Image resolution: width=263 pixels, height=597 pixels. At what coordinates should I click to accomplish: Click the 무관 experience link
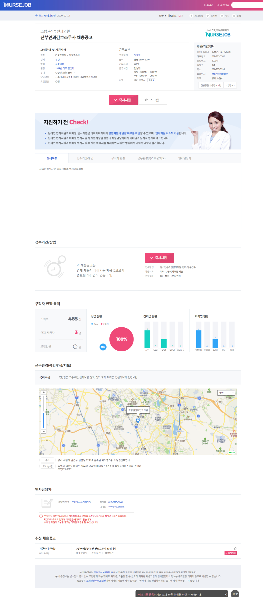point(58,60)
